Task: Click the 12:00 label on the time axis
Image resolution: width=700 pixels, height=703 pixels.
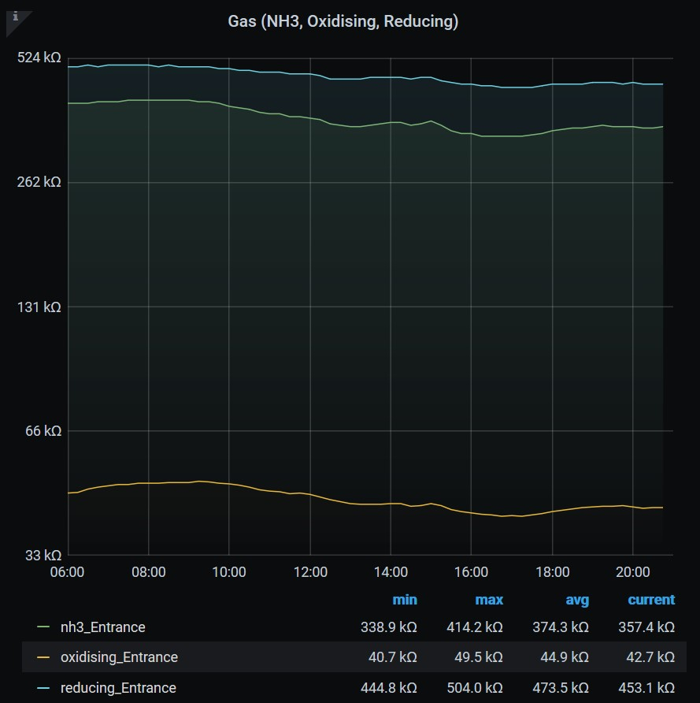Action: 310,572
